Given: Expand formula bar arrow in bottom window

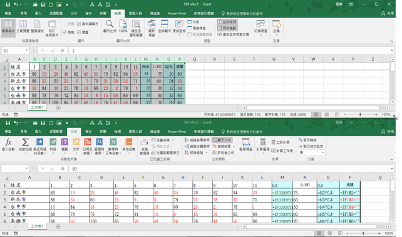Looking at the screenshot, I should point(392,168).
